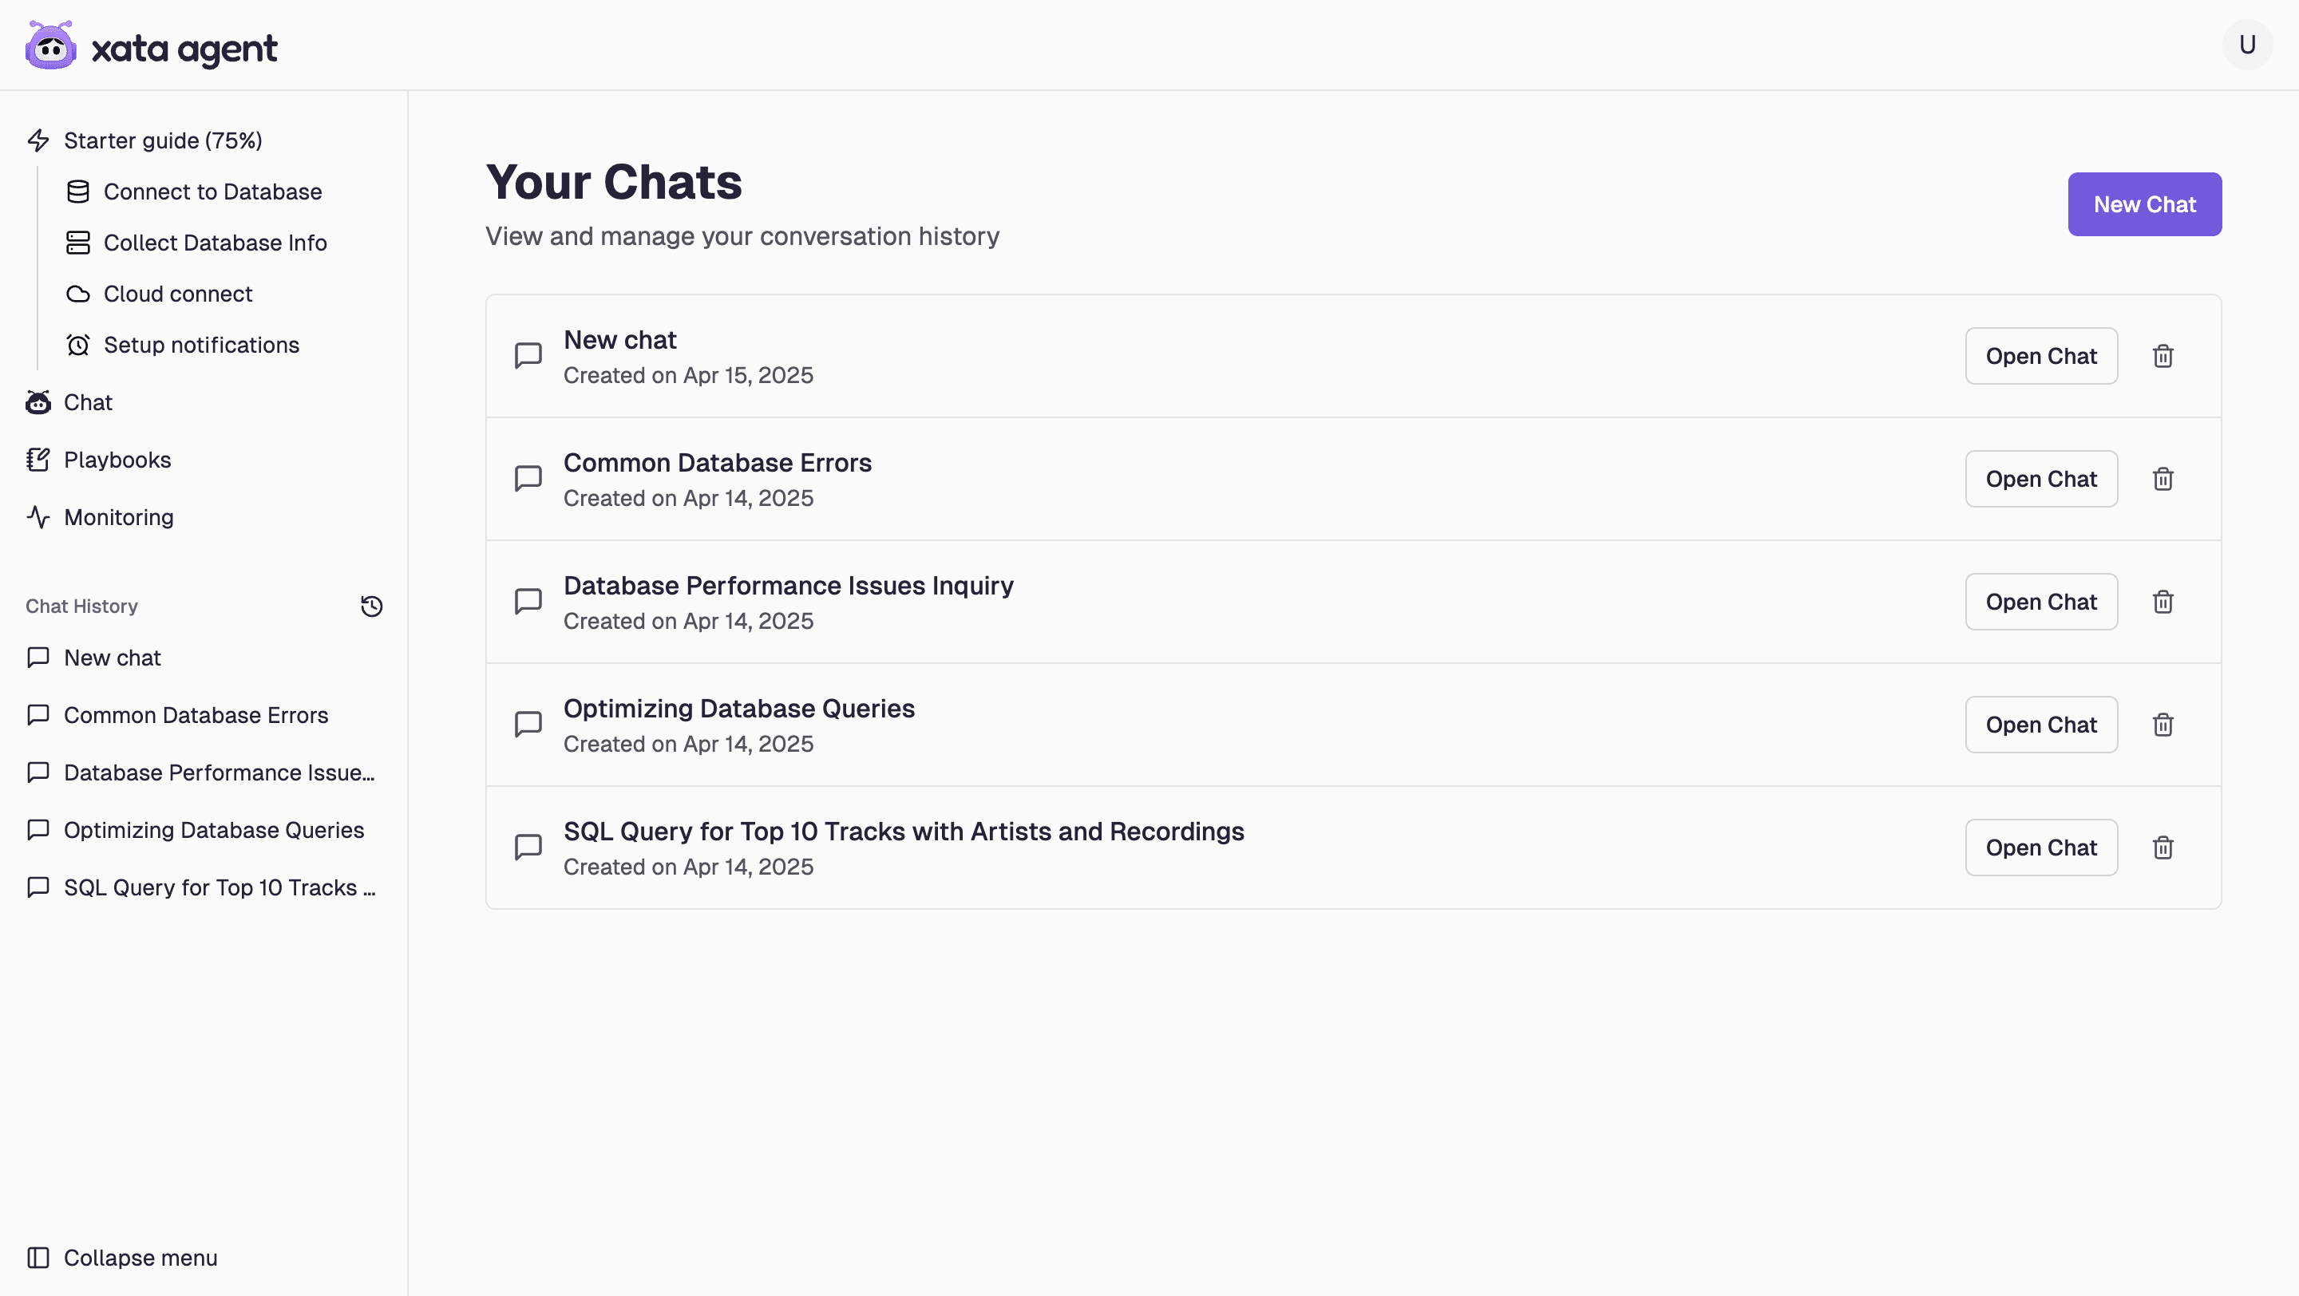Open the Collect Database Info step
Image resolution: width=2299 pixels, height=1296 pixels.
pyautogui.click(x=214, y=243)
